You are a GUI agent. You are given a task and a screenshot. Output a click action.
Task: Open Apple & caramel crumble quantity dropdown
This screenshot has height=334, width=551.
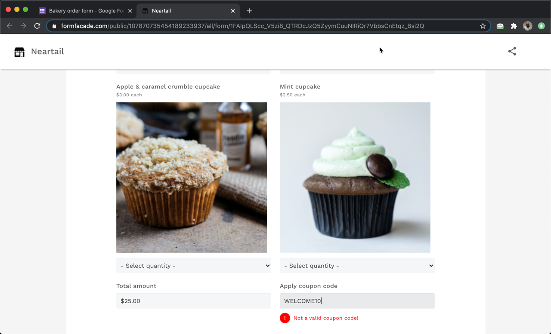(193, 266)
